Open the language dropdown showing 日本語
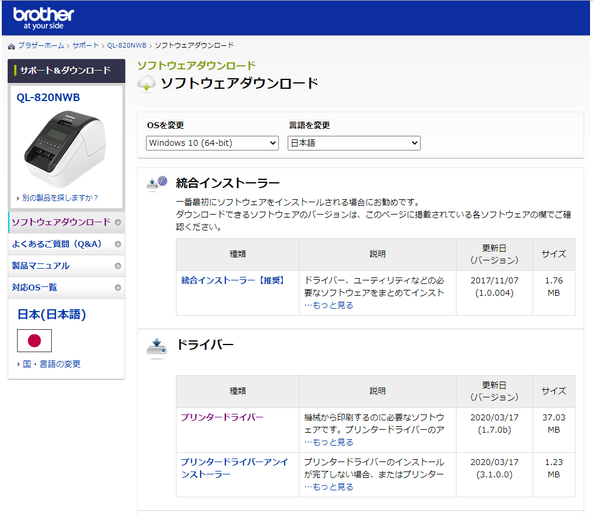Viewport: 593px width, 515px height. [354, 142]
